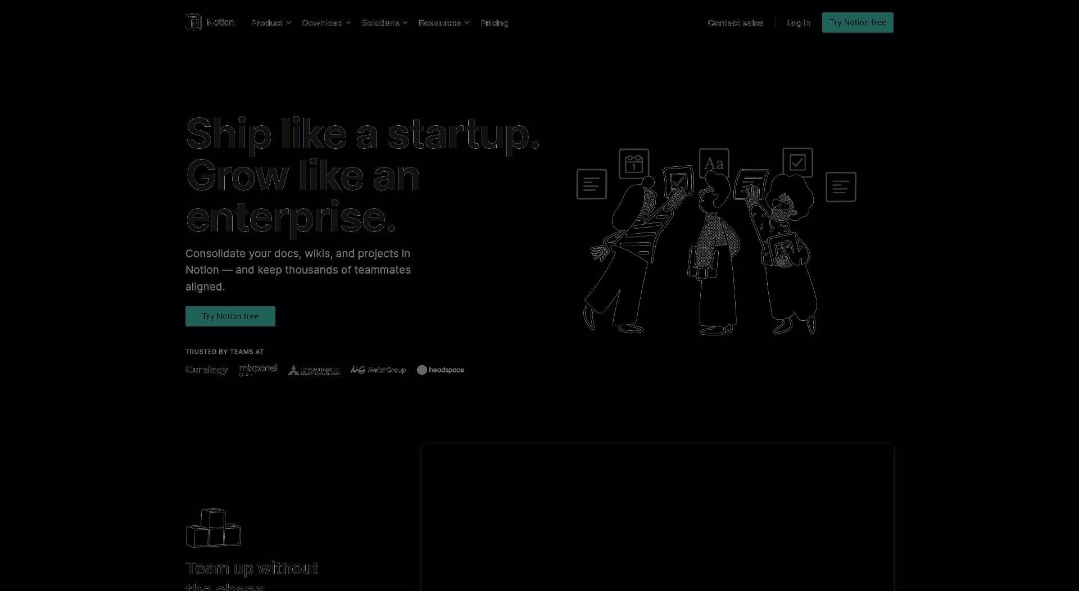Select the Log in link
The height and width of the screenshot is (591, 1079).
pyautogui.click(x=798, y=22)
